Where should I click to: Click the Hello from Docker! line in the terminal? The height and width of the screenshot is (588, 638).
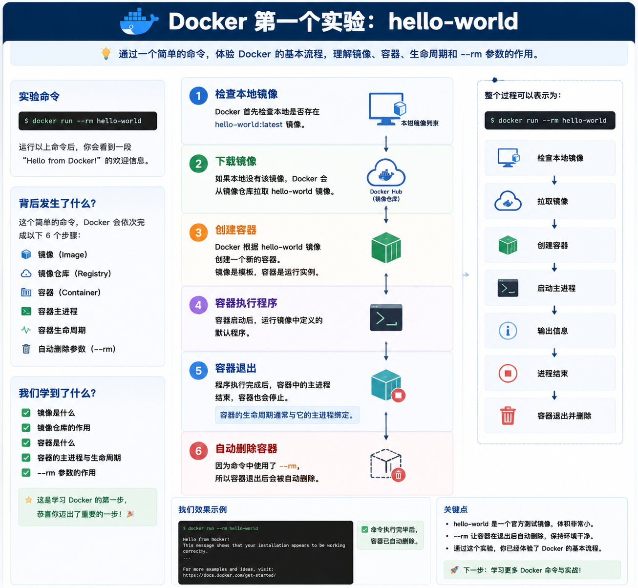206,540
